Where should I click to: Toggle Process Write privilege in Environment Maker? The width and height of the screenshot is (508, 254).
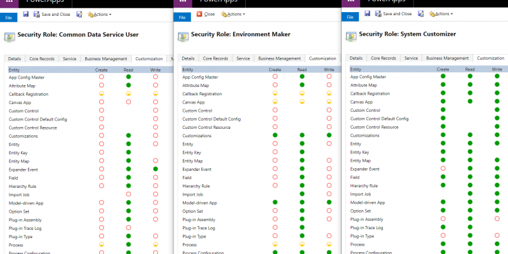pos(329,244)
